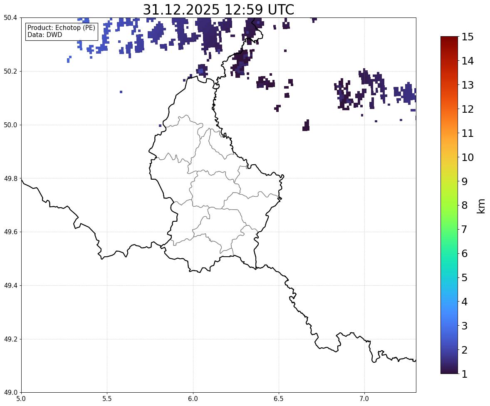Click the 'Data: DWD' legend text
Screen dimensions: 490x406
(45, 35)
